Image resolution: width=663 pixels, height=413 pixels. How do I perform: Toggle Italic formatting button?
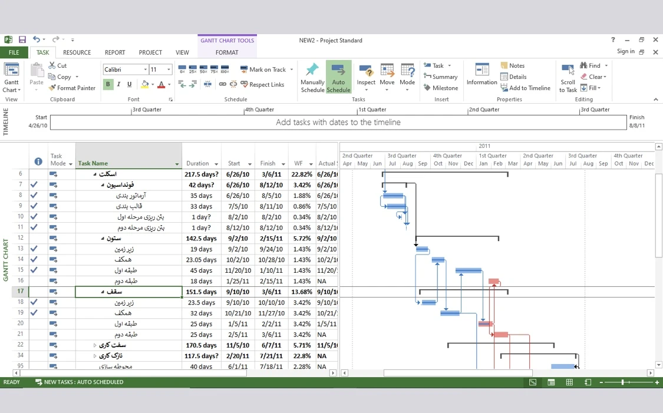point(118,84)
